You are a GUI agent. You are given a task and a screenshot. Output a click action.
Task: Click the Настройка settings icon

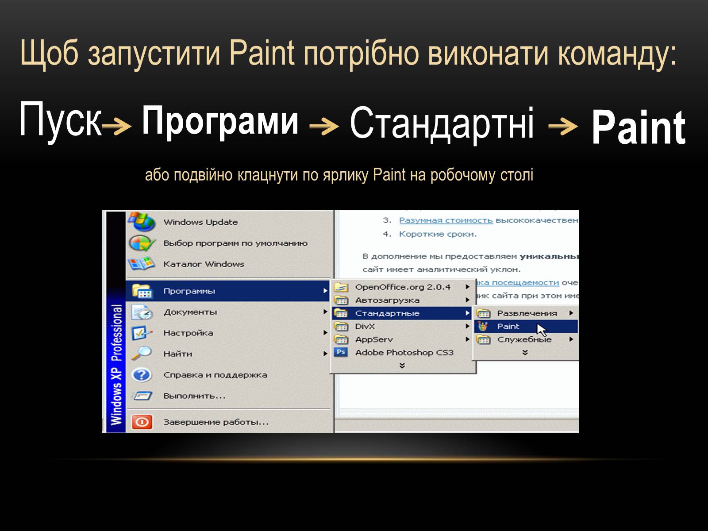(142, 333)
